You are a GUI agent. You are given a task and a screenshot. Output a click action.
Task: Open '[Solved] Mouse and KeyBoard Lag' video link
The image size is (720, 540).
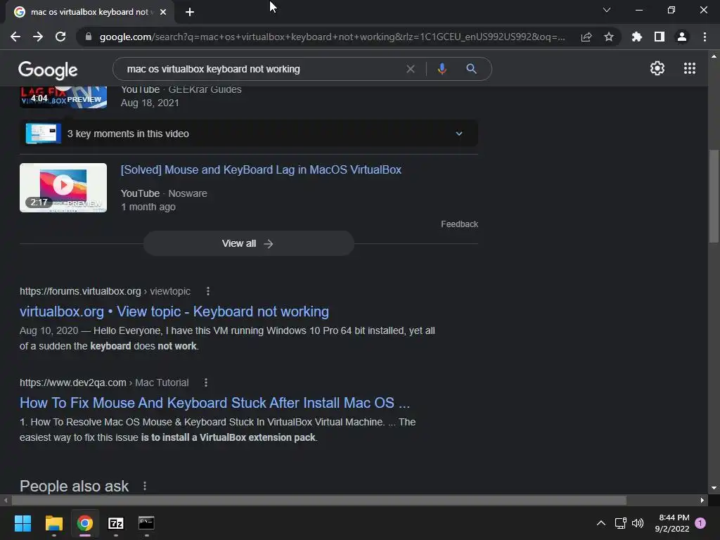[x=261, y=170]
